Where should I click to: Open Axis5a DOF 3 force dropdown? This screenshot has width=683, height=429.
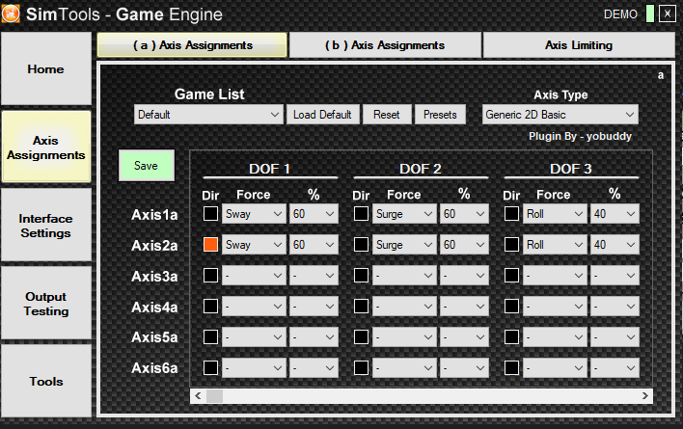point(555,337)
